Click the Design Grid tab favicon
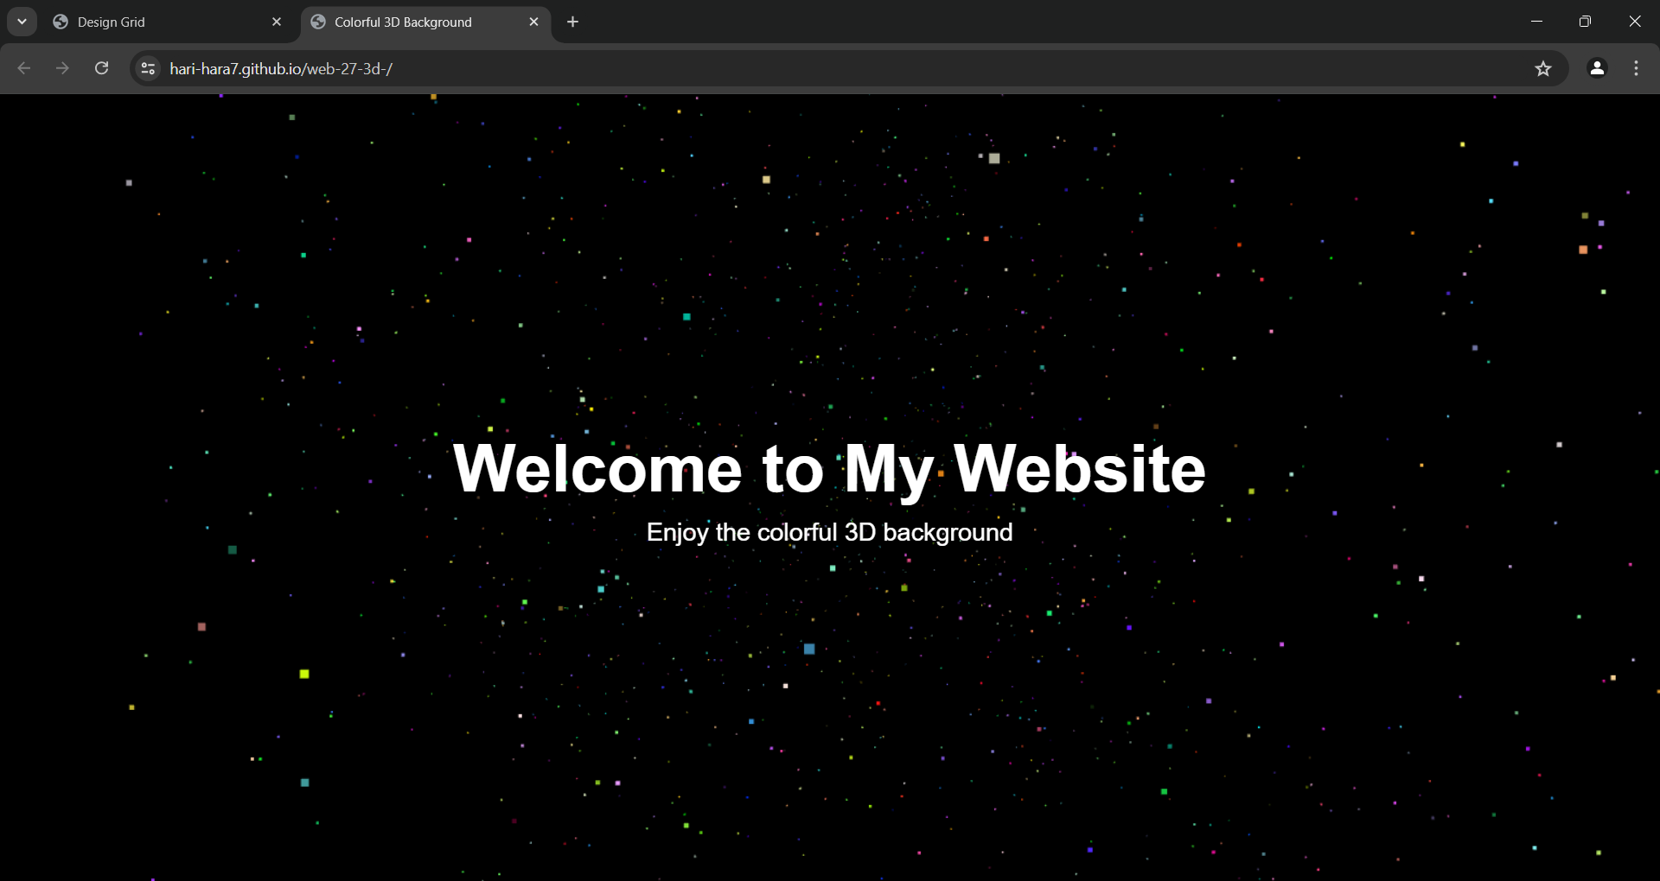Image resolution: width=1660 pixels, height=881 pixels. pyautogui.click(x=61, y=22)
